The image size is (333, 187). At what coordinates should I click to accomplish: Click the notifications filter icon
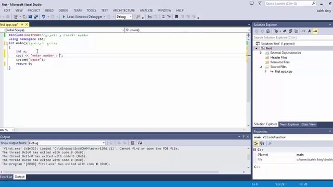tap(260, 4)
